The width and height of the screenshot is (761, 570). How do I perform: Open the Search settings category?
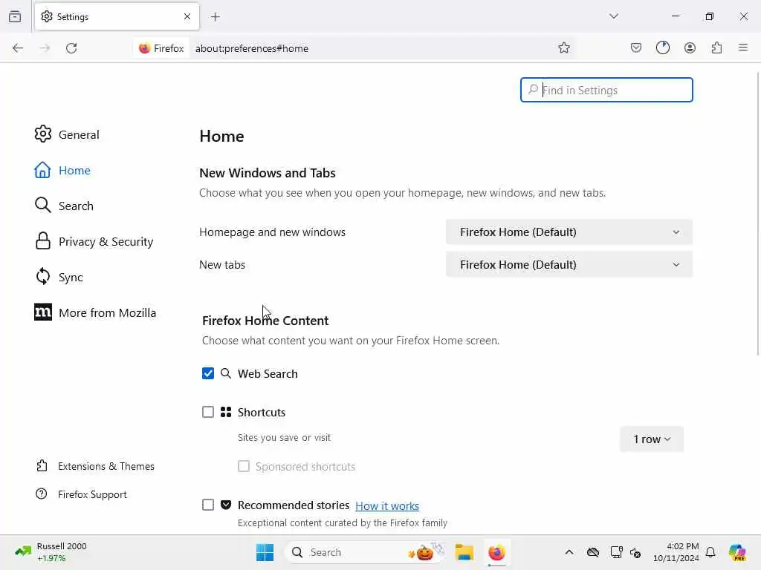pos(64,206)
